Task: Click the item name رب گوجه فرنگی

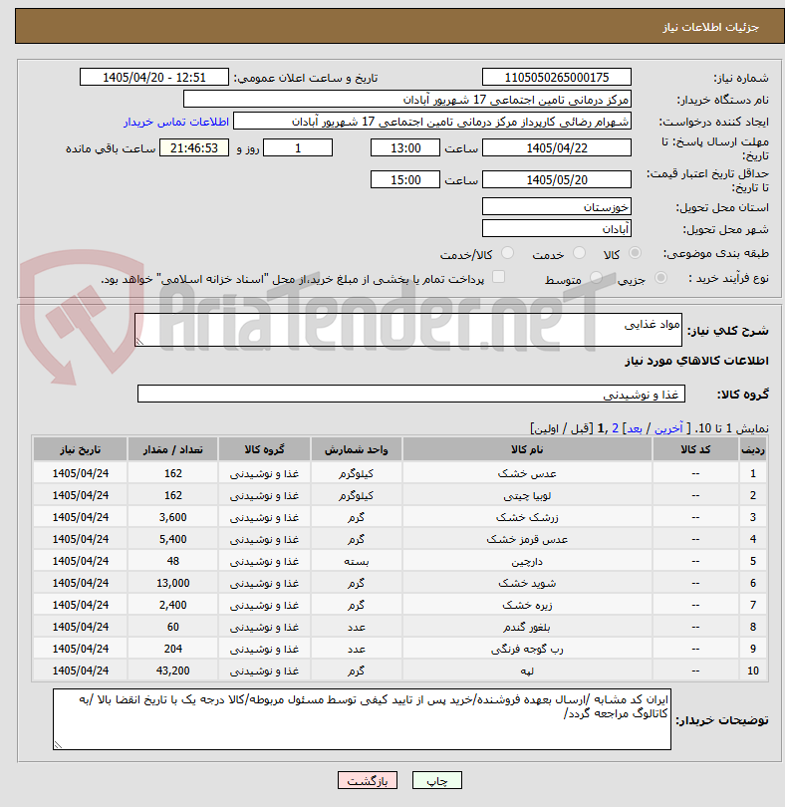Action: [527, 649]
